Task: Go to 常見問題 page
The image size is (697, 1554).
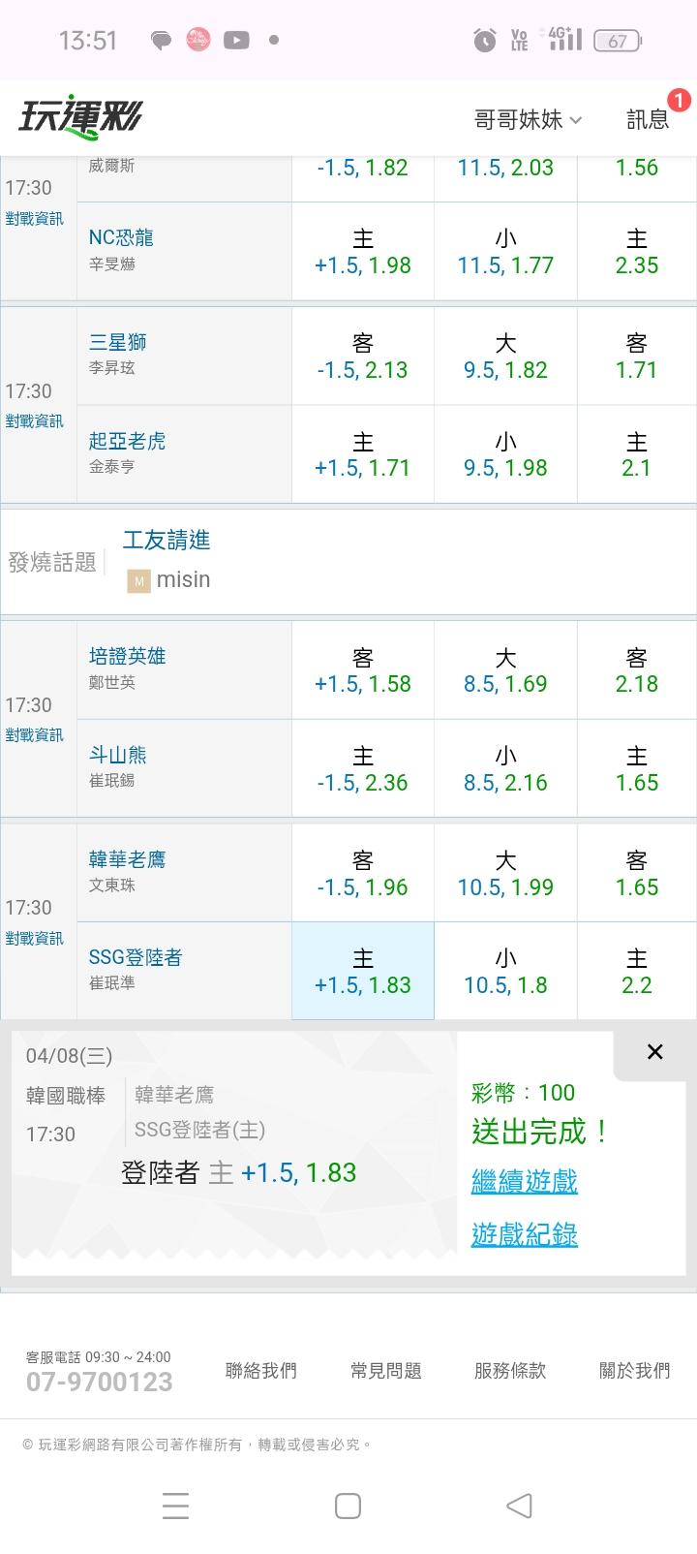Action: pyautogui.click(x=385, y=1370)
